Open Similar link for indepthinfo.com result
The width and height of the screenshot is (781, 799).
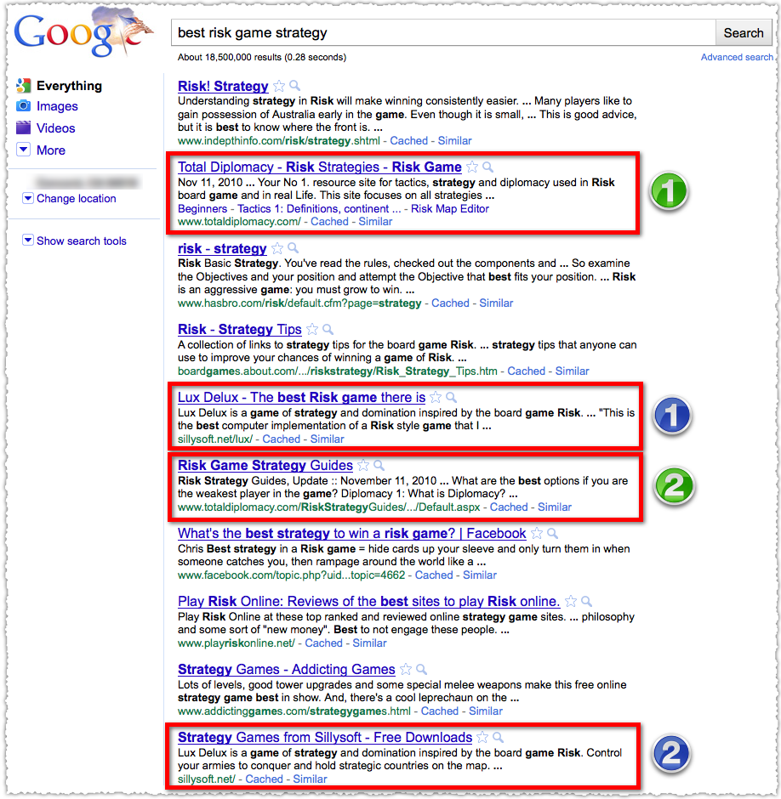pyautogui.click(x=454, y=140)
